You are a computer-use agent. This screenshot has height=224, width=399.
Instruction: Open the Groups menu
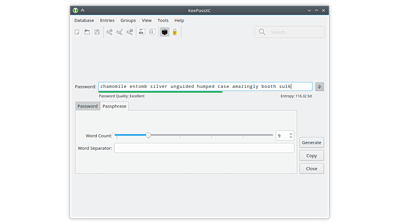tap(128, 20)
